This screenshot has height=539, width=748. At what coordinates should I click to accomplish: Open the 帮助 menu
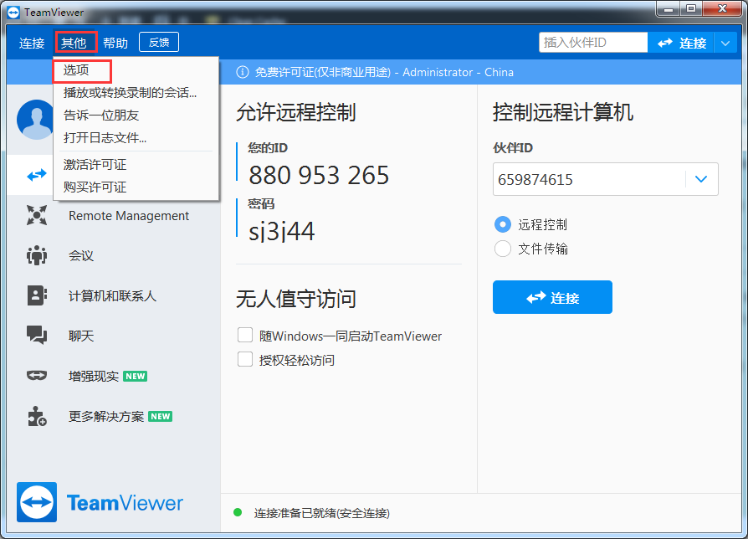[115, 43]
